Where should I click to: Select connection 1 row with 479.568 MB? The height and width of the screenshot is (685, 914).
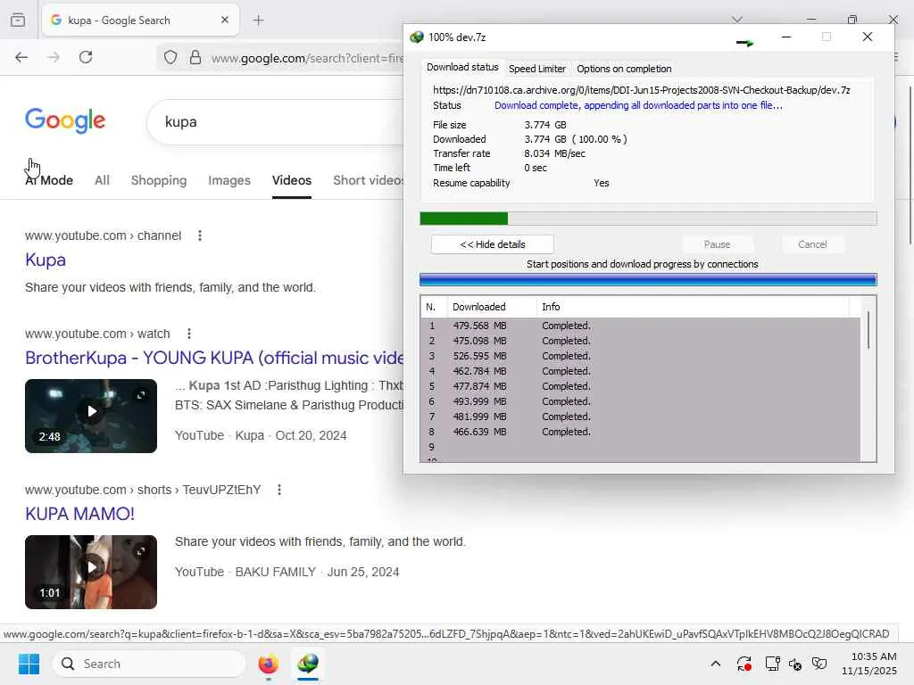tap(640, 326)
